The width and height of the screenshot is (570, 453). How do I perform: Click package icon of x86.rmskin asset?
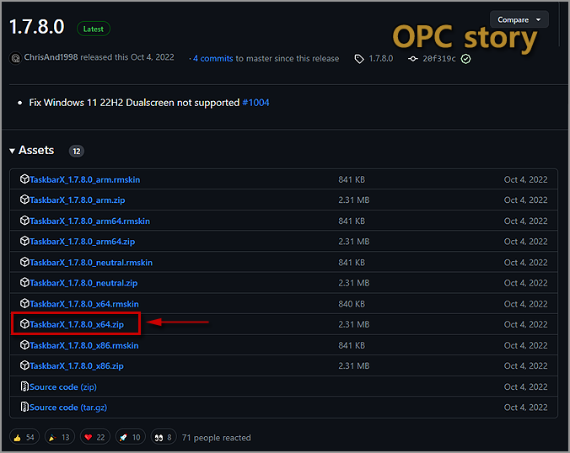tap(24, 344)
